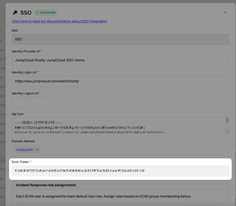Focus the Identity Login Url field
Image resolution: width=236 pixels, height=206 pixels.
tap(120, 81)
